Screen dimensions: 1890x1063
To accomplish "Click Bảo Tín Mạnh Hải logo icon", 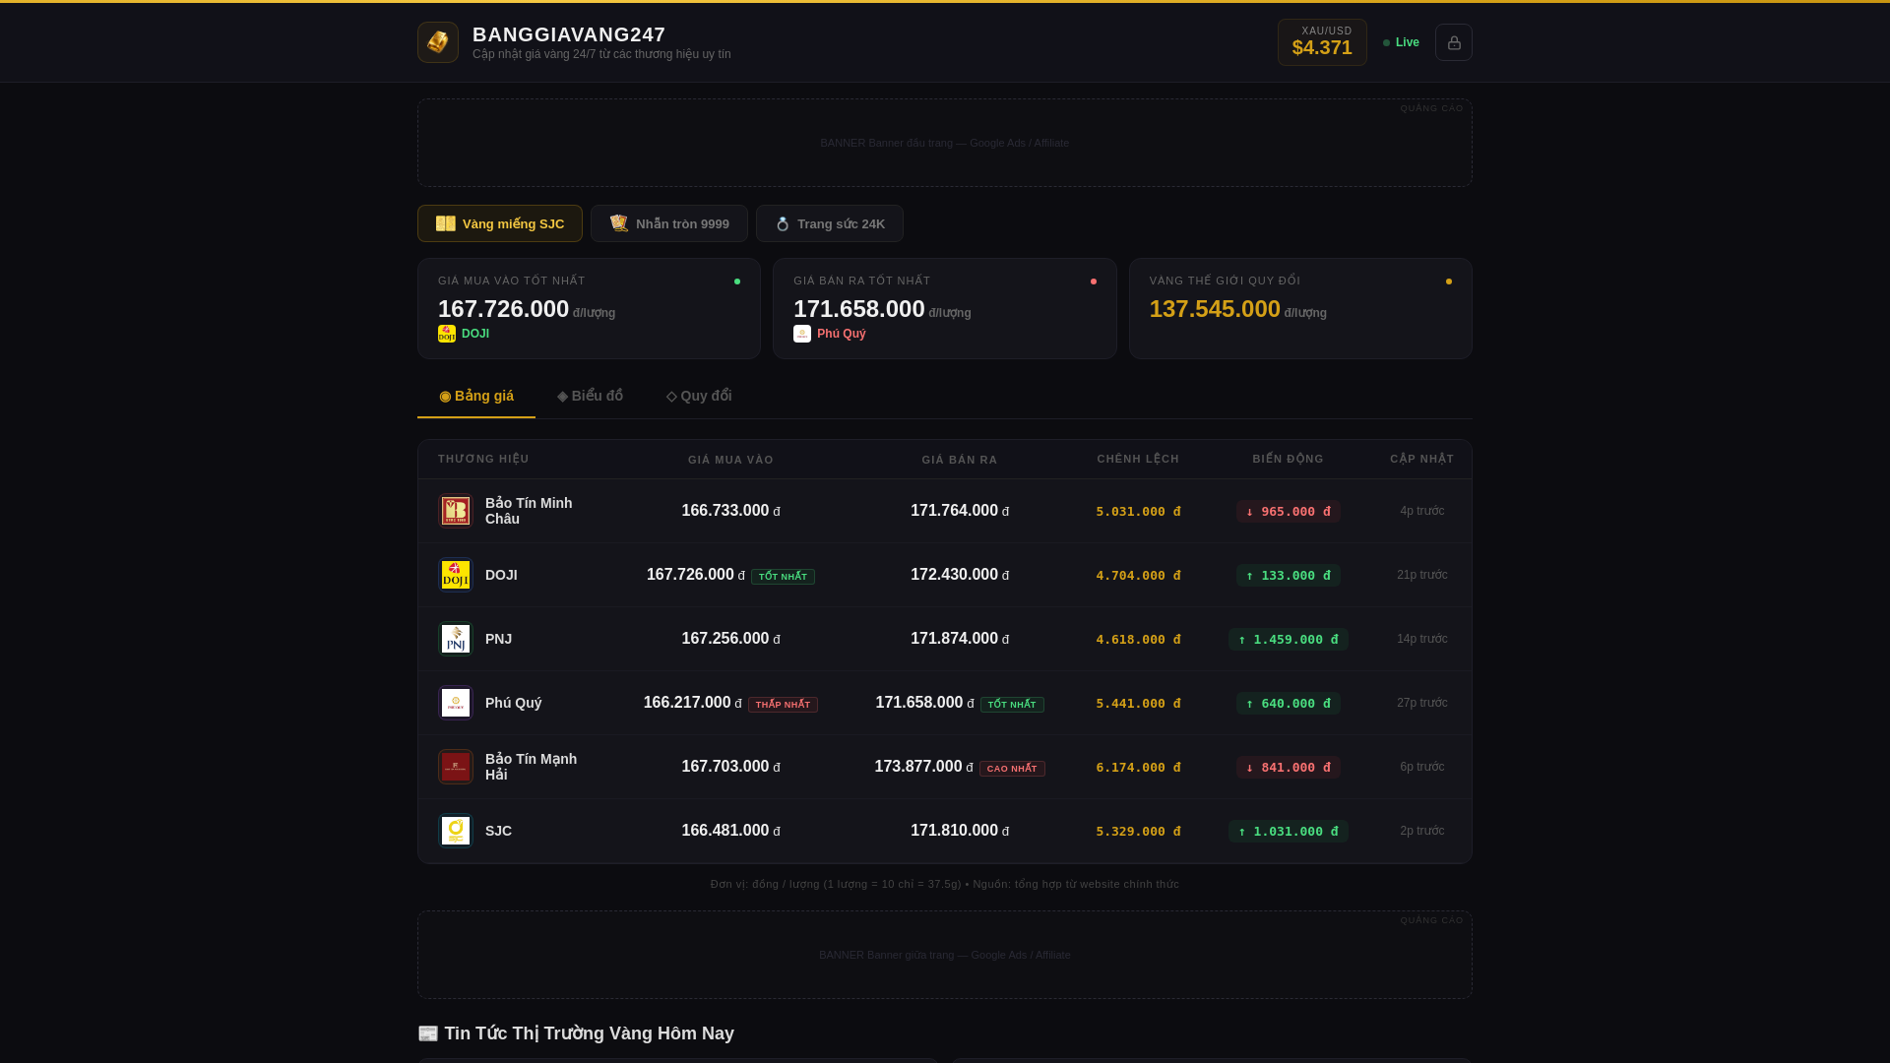I will click(456, 767).
